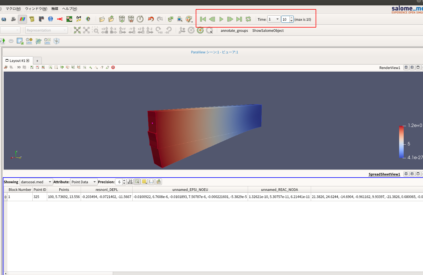Open the empty dropdown left of Representation
Screen dimensions: 423x275
pyautogui.click(x=10, y=30)
